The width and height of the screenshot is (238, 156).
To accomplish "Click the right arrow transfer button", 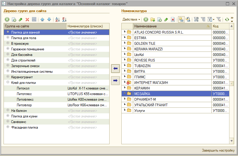I will click(115, 80).
